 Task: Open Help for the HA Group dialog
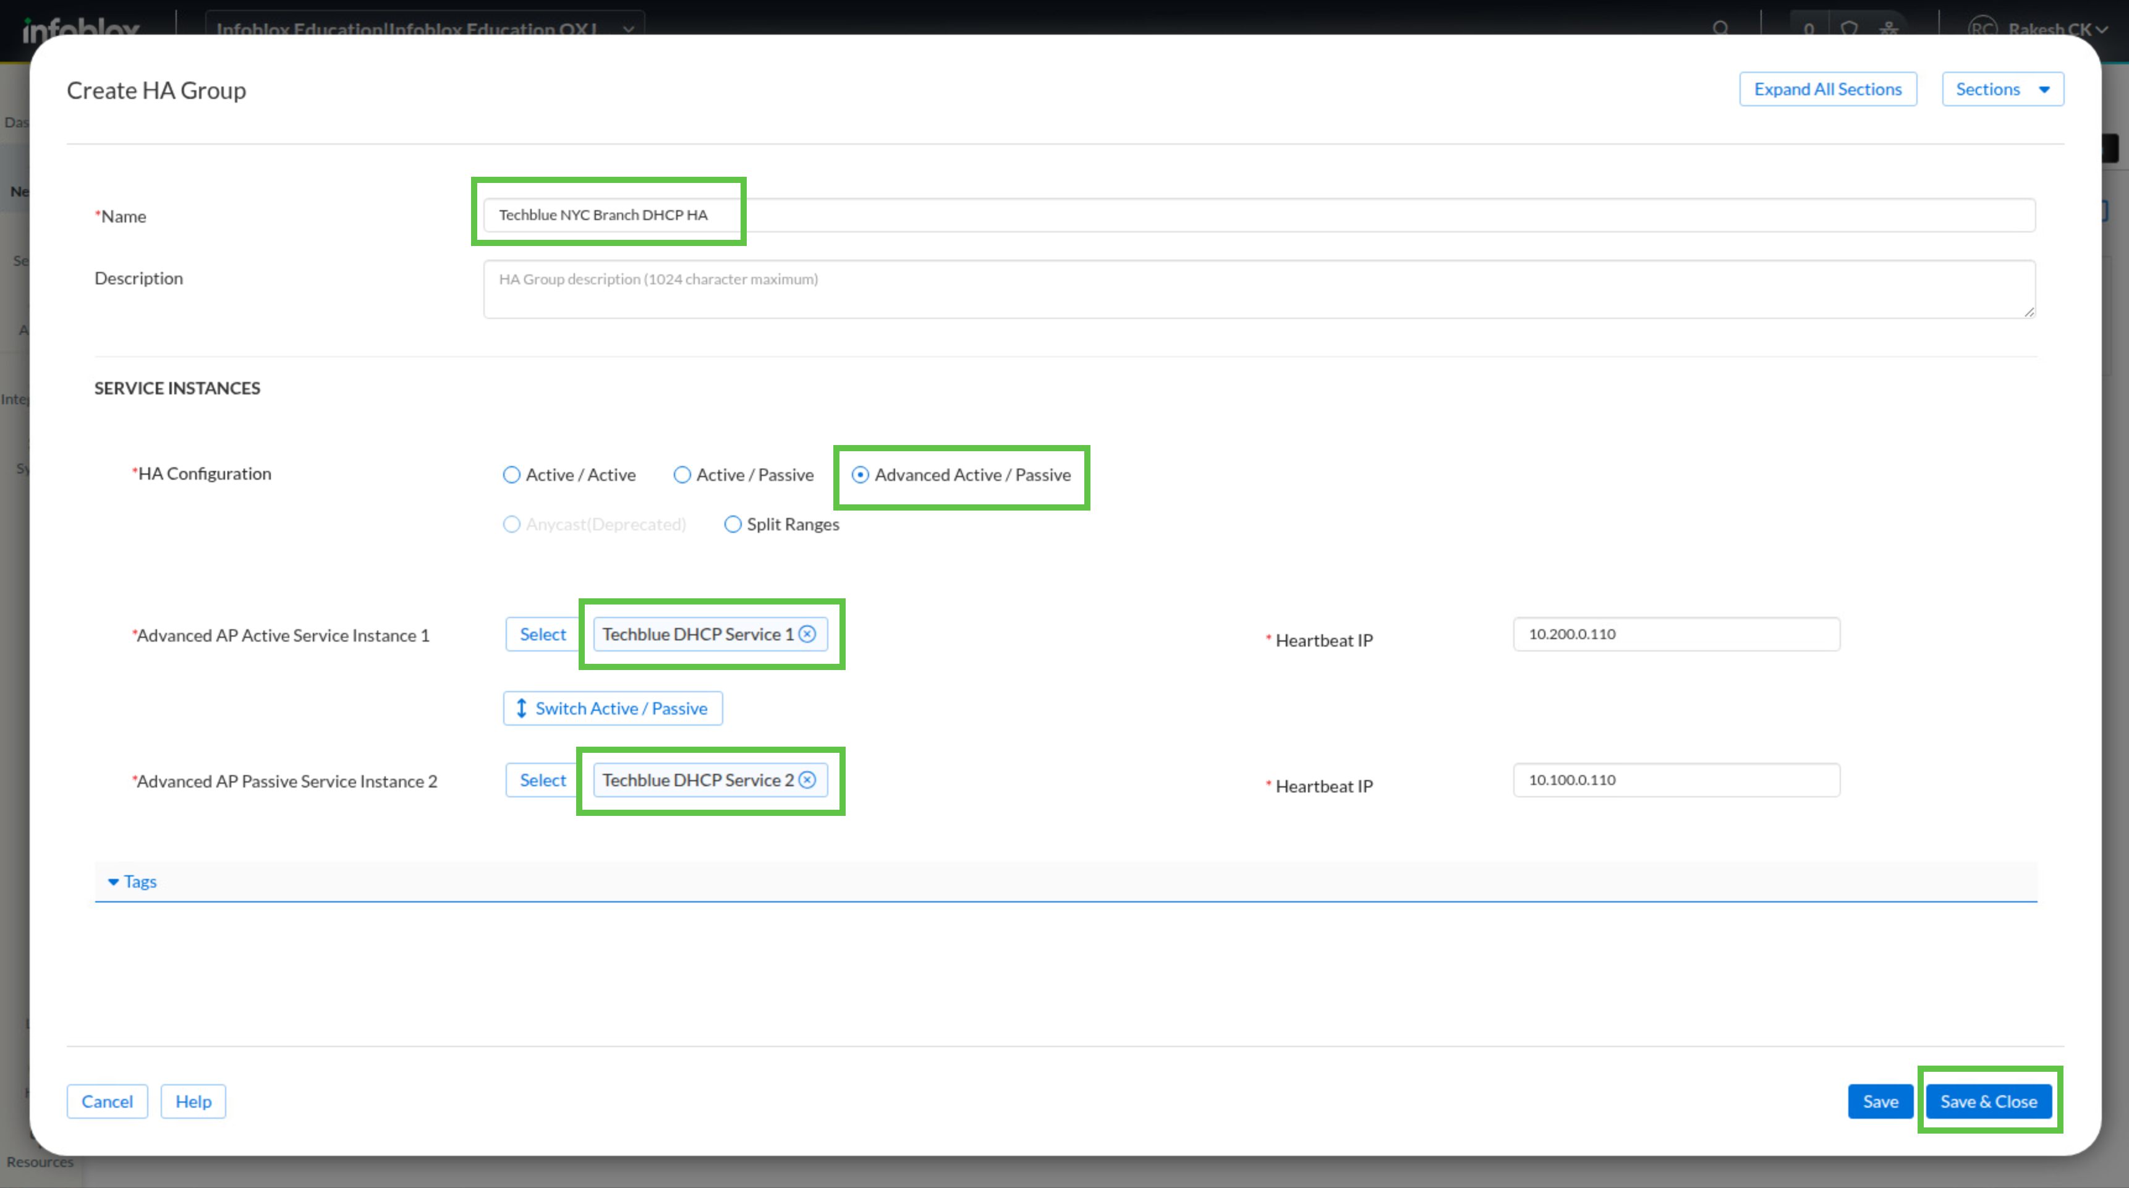tap(193, 1101)
